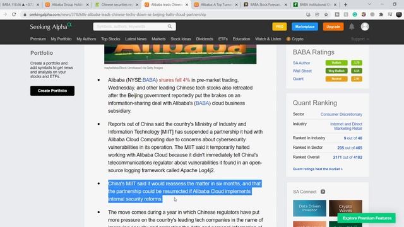Open the My Portfolio menu item
404x227 pixels.
61,39
